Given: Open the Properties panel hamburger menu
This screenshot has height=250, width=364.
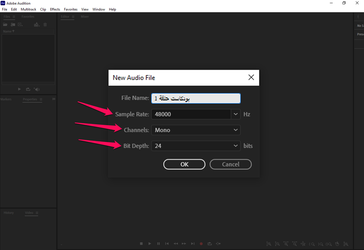Looking at the screenshot, I should pos(41,99).
